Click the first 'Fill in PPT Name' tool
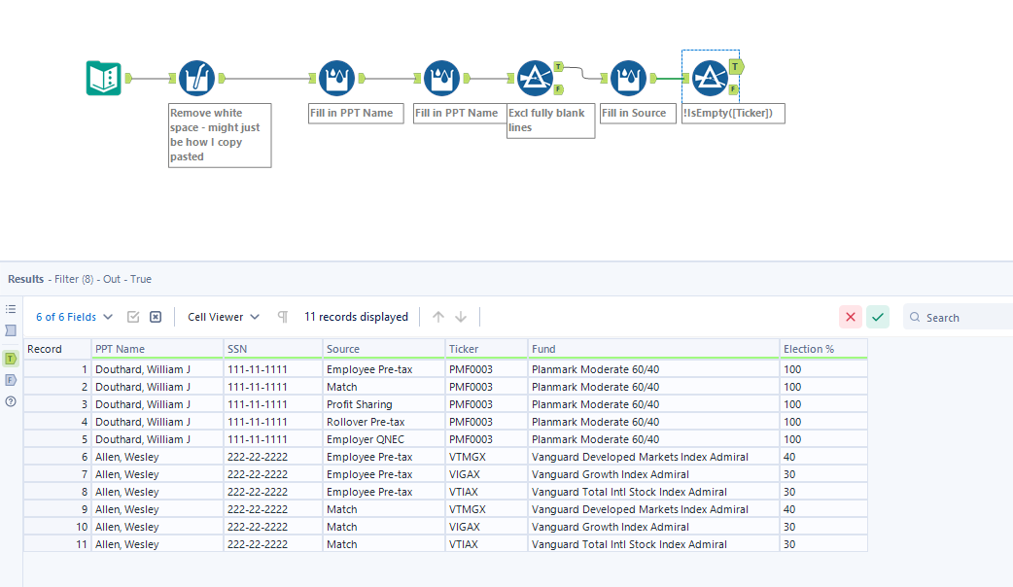The width and height of the screenshot is (1013, 587). [336, 78]
